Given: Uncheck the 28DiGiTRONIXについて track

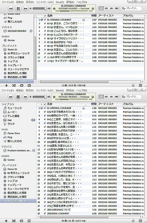Looking at the screenshot, I should tap(45, 210).
